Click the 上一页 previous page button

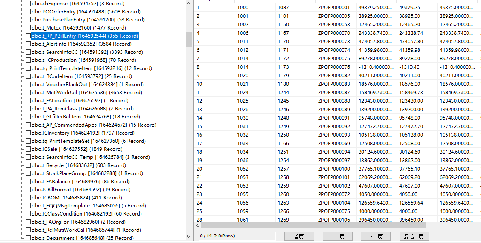(x=337, y=237)
